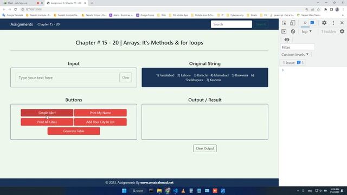Click the 1 hidden messages label
This screenshot has width=347, height=195.
coord(329,31)
